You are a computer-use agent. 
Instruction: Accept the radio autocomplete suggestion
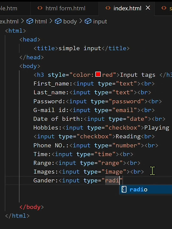click(146, 190)
